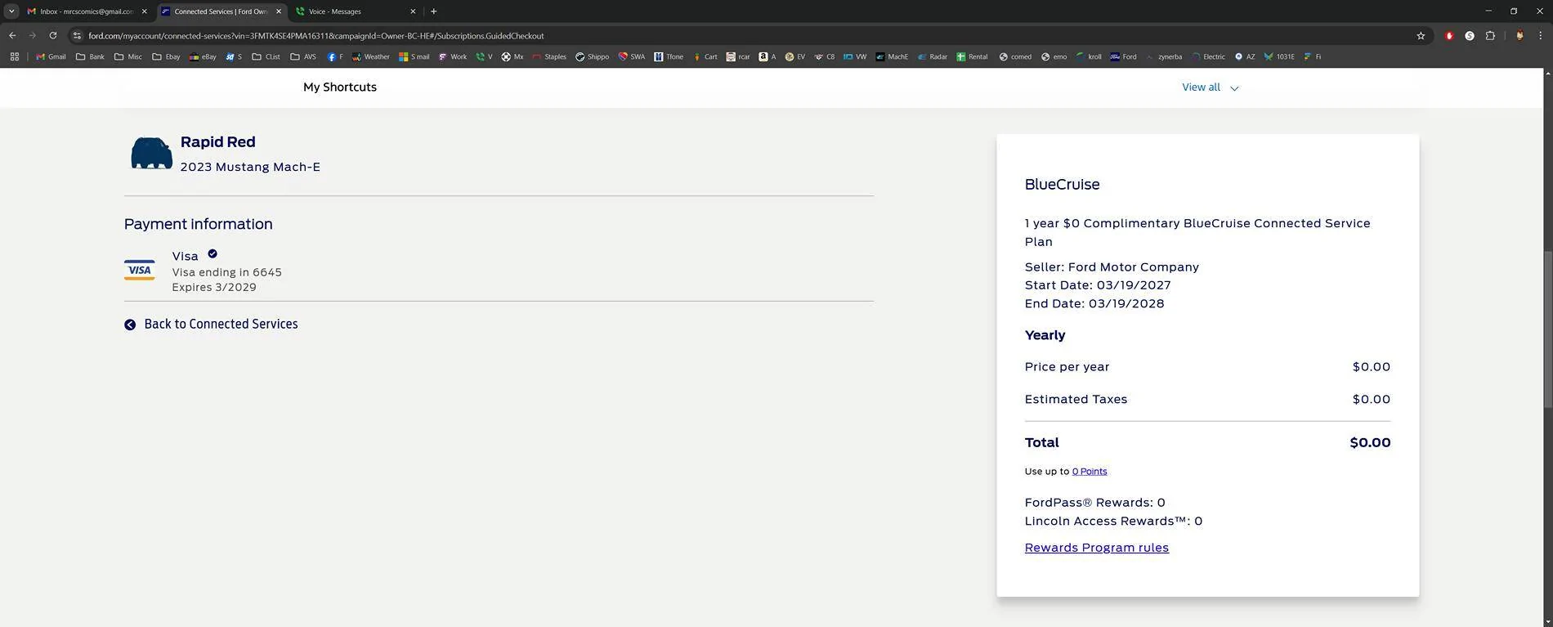The image size is (1553, 627).
Task: Open the kroll bookmark
Action: click(1089, 57)
